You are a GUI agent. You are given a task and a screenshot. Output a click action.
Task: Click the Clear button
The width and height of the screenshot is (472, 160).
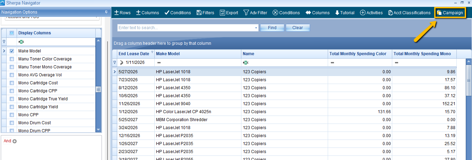tap(298, 28)
